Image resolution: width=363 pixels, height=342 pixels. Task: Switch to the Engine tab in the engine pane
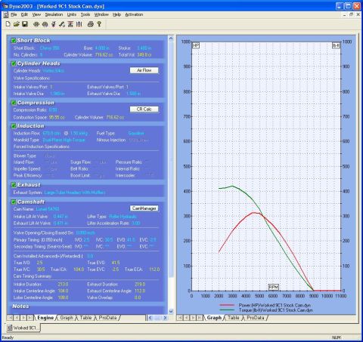(x=45, y=318)
